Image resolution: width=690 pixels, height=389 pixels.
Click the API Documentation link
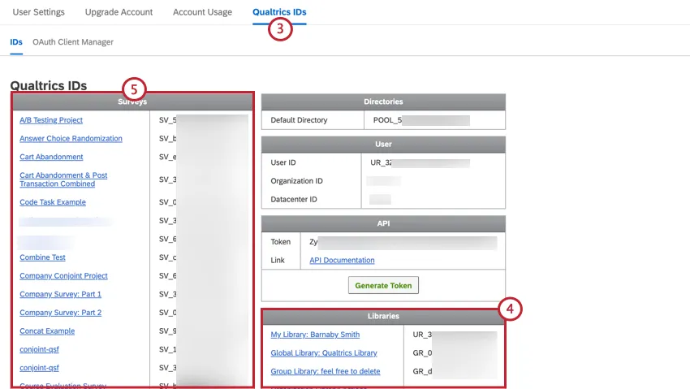pyautogui.click(x=342, y=260)
